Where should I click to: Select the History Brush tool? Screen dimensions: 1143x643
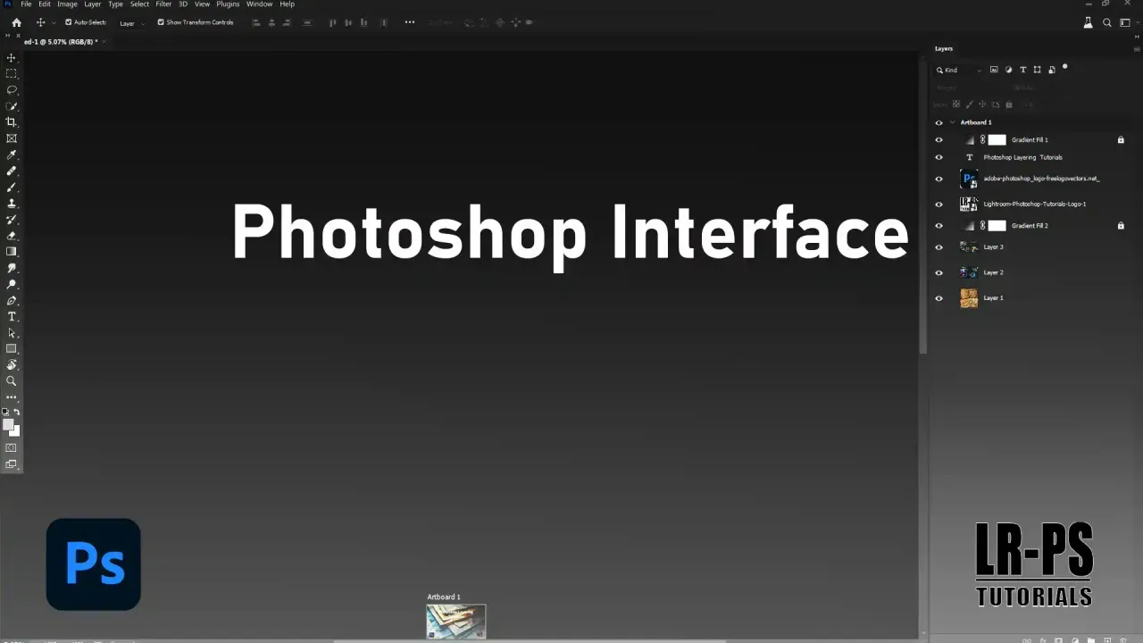click(x=12, y=220)
